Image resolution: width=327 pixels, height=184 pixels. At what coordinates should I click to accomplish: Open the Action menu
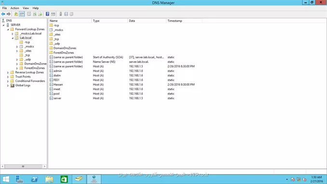click(x=14, y=8)
